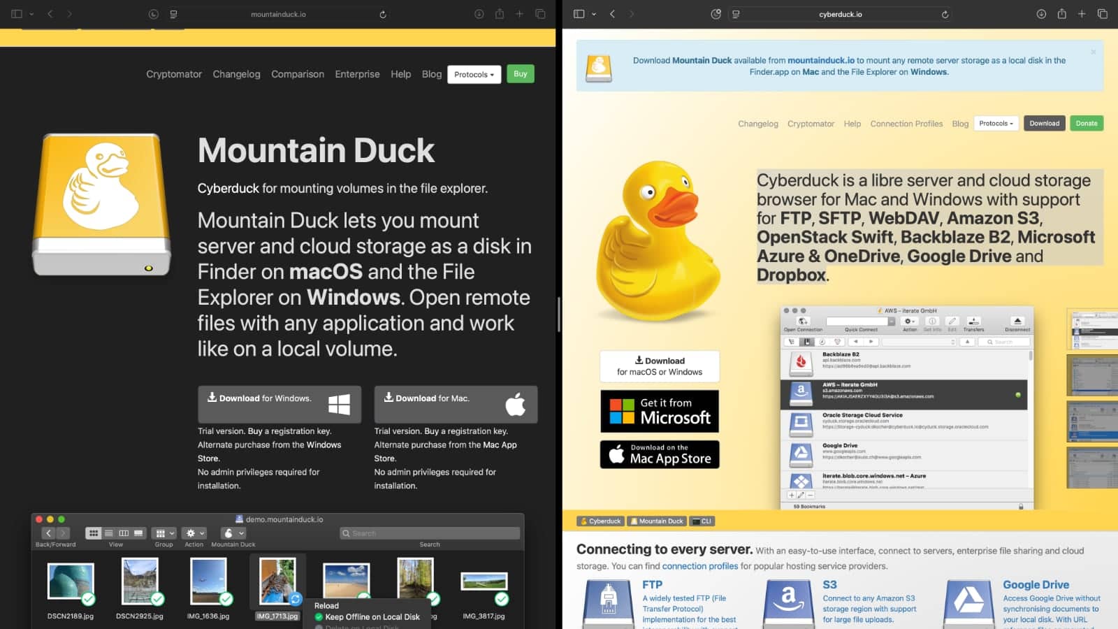Expand the sidebar chevron menu in the left window

point(31,14)
